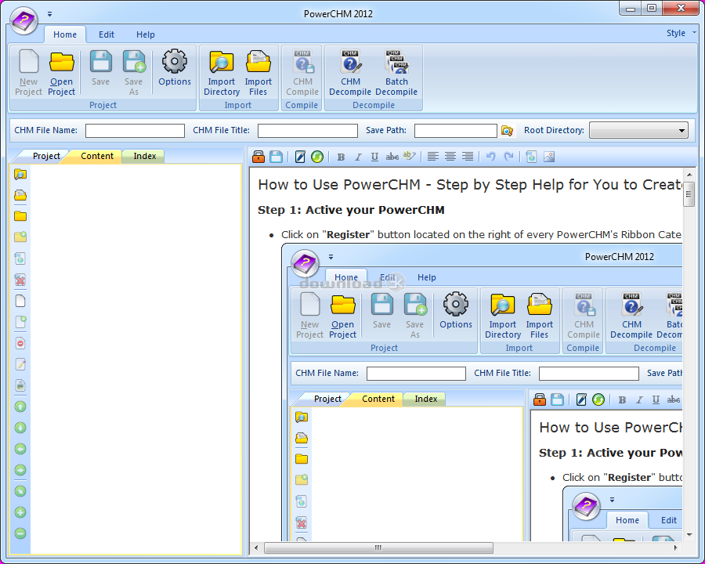This screenshot has width=705, height=564.
Task: Select the Content panel tab
Action: coord(96,156)
